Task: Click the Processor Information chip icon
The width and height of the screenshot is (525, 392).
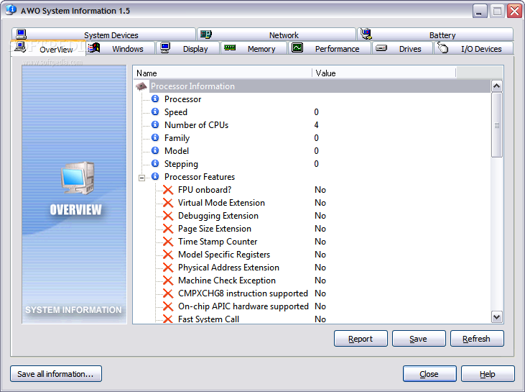Action: (141, 86)
